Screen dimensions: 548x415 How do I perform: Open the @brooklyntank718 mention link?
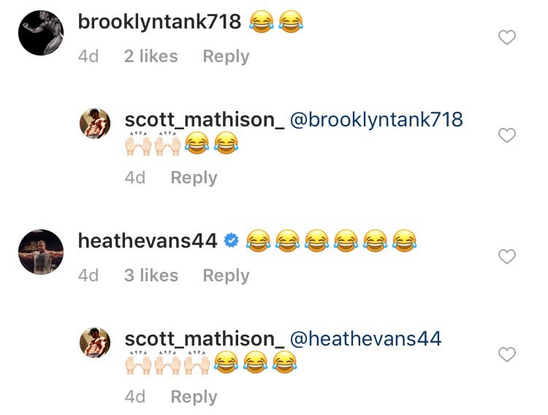coord(376,120)
